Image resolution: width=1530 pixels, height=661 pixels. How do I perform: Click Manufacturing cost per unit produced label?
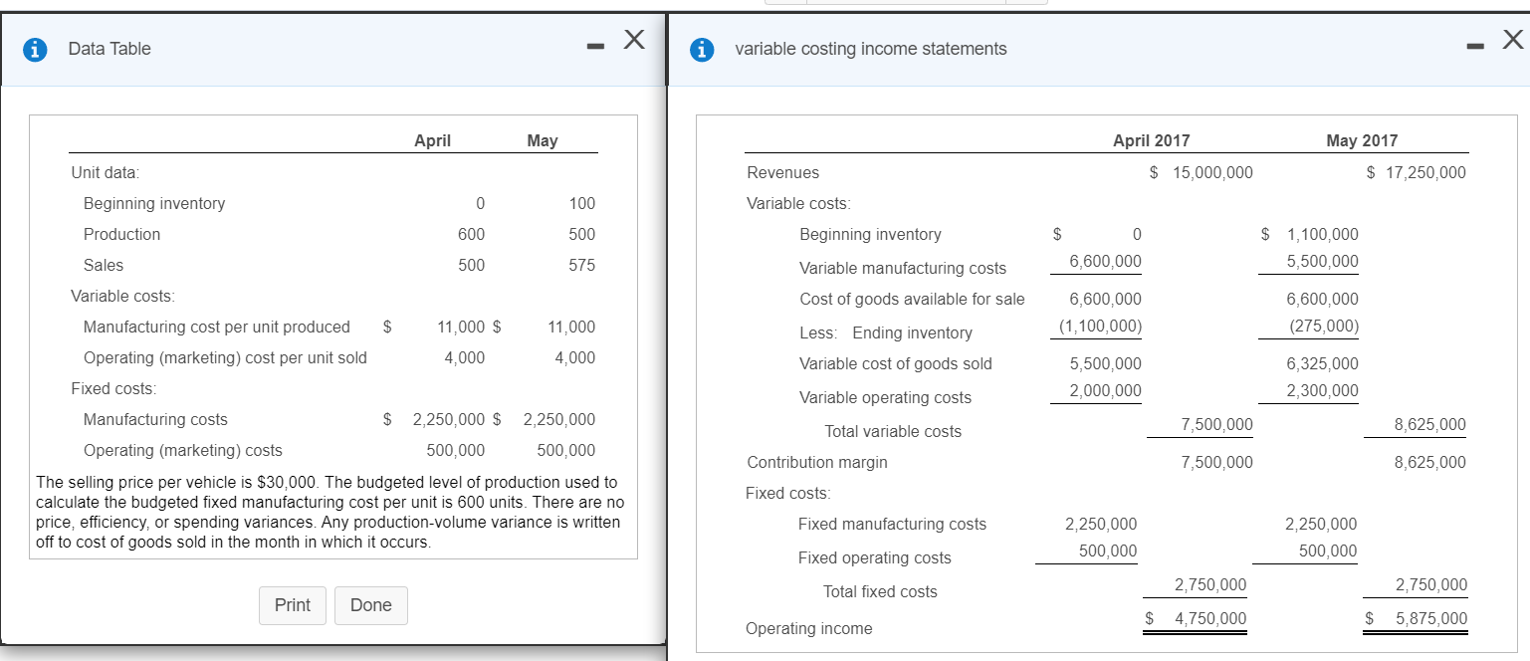[x=217, y=327]
